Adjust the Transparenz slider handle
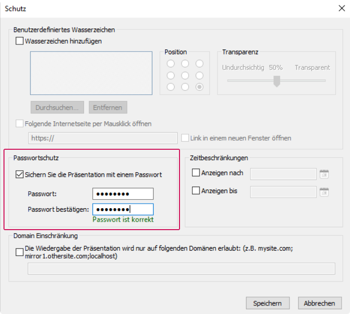The width and height of the screenshot is (350, 314). pyautogui.click(x=277, y=81)
